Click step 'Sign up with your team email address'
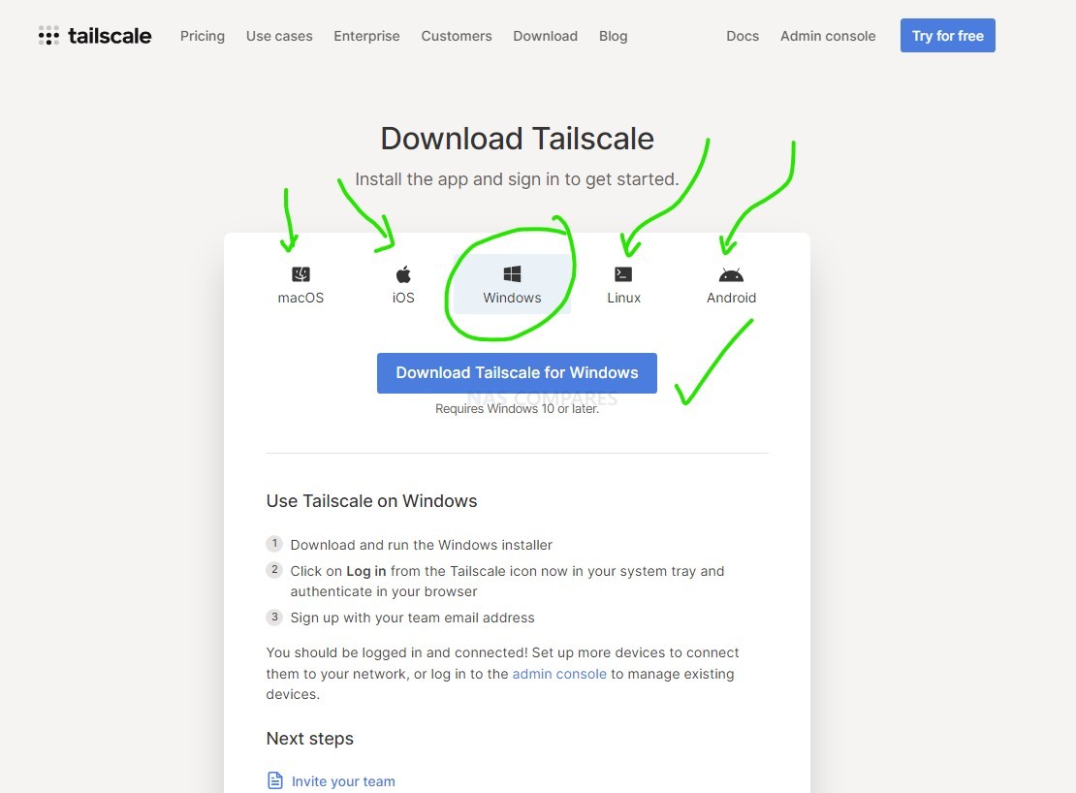Screen dimensions: 1076x793 coord(412,618)
